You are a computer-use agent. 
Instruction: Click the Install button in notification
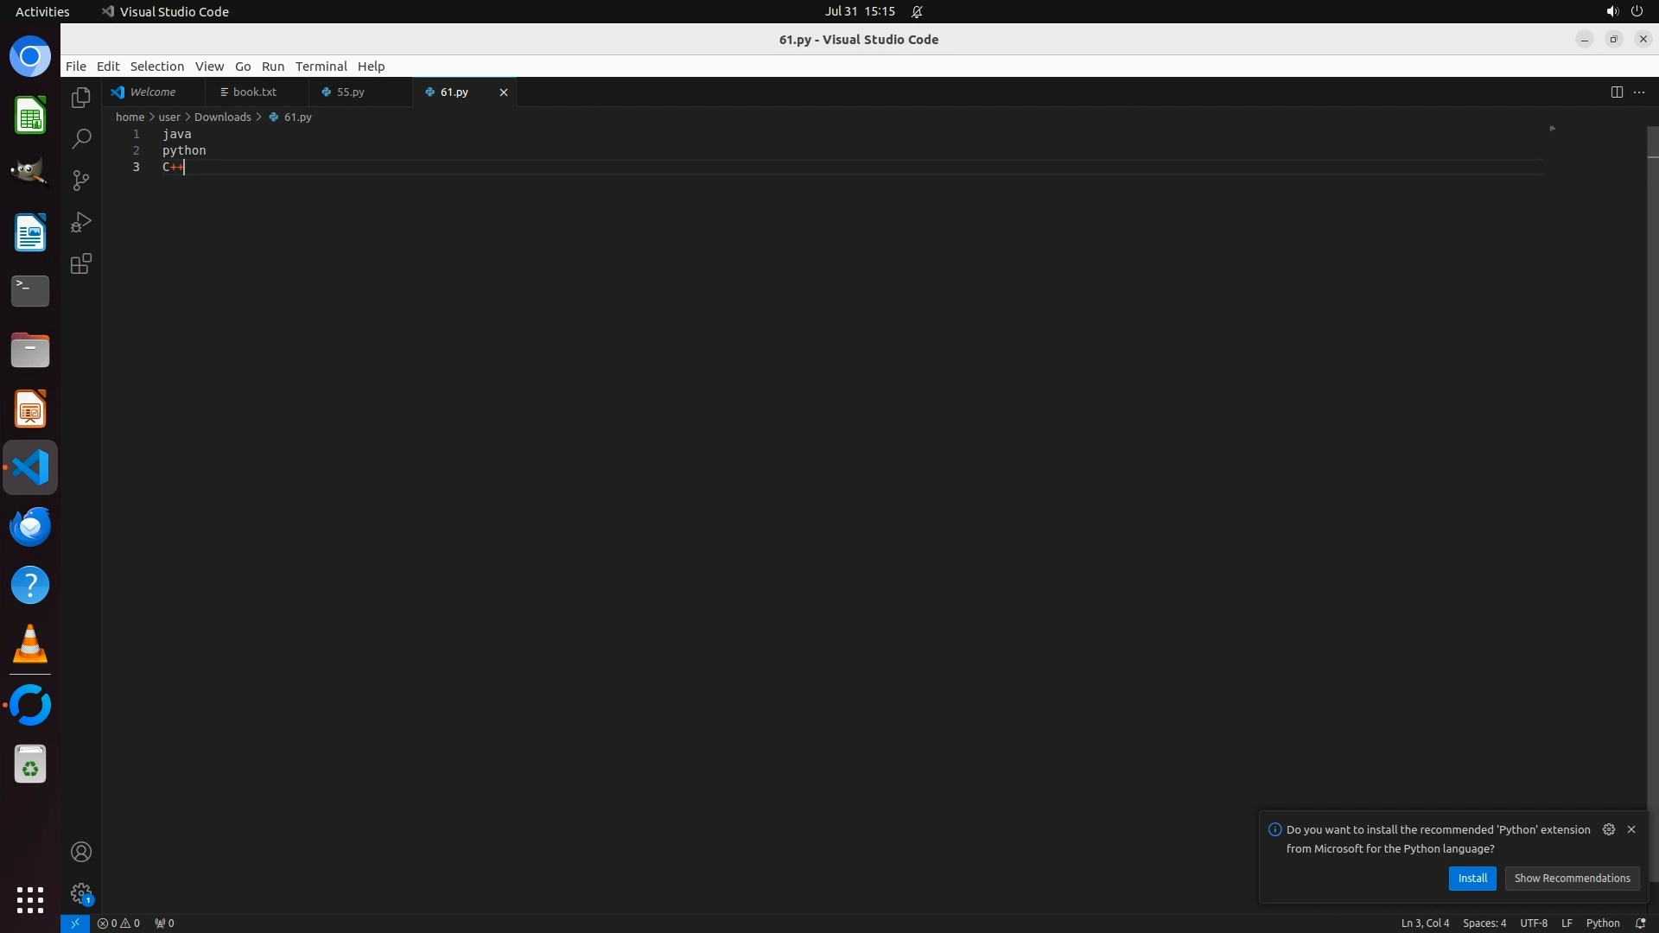(x=1471, y=878)
